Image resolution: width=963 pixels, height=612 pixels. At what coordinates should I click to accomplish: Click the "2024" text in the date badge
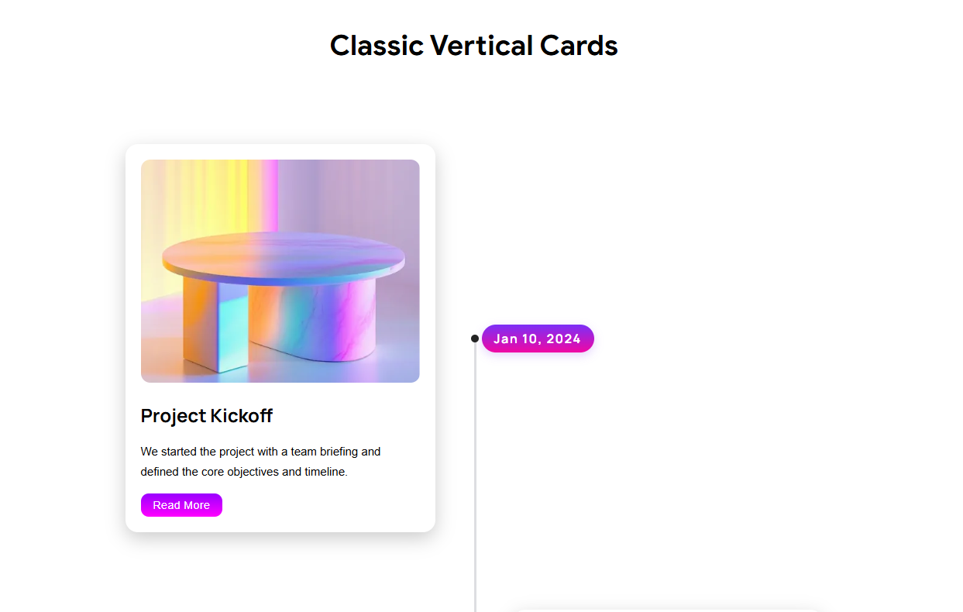pos(563,339)
